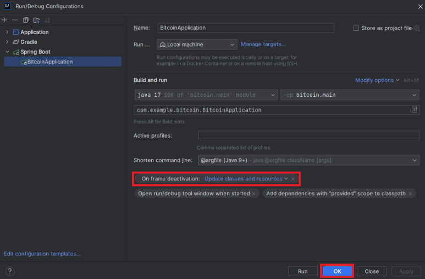Click the Manage targets link
The image size is (425, 279).
263,44
